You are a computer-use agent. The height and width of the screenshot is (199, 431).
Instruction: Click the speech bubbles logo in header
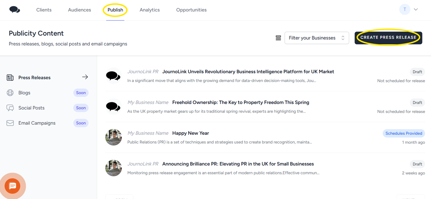pyautogui.click(x=15, y=10)
